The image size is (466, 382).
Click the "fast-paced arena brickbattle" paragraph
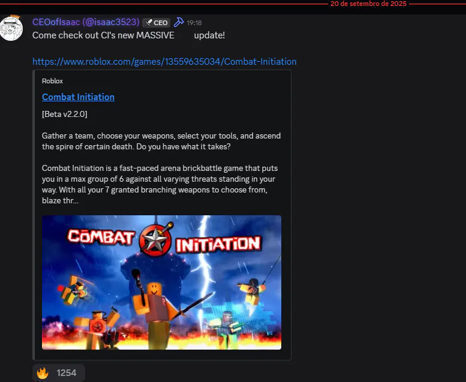click(x=160, y=184)
